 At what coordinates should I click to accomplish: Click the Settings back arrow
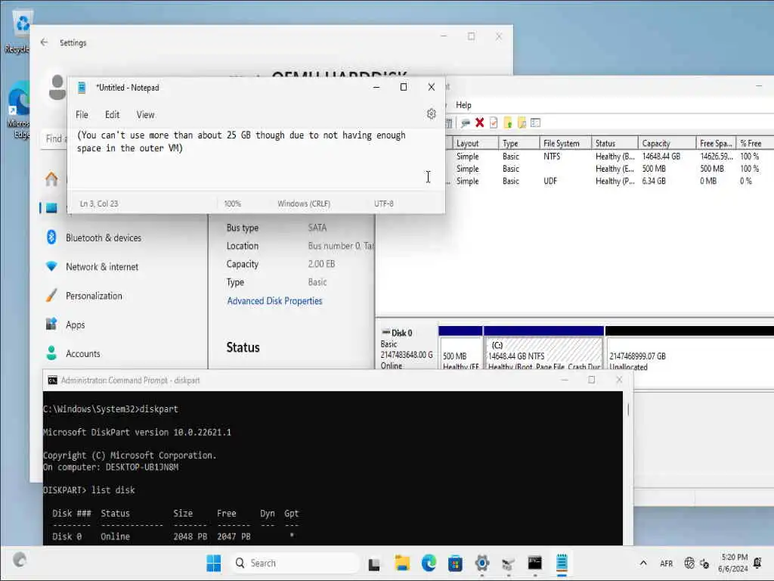[45, 42]
